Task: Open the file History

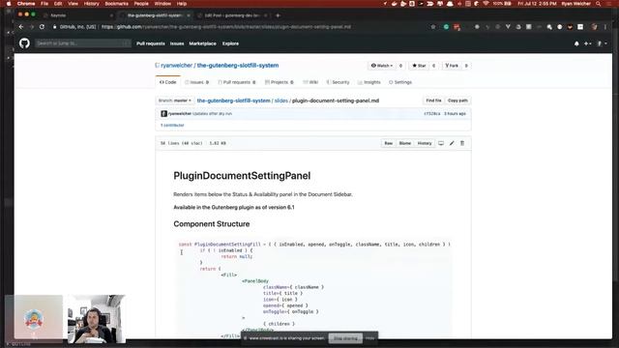Action: pos(425,143)
